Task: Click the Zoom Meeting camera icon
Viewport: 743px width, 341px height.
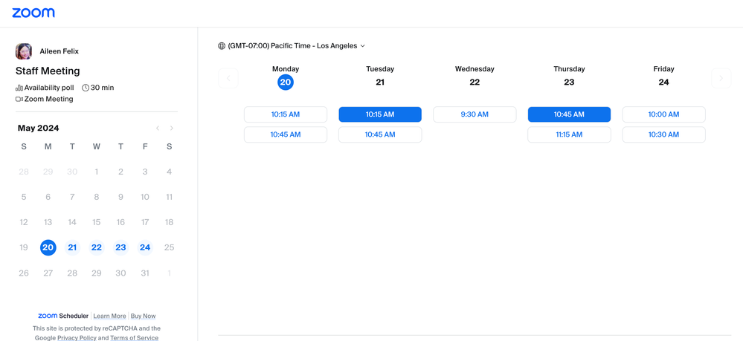Action: pos(19,99)
